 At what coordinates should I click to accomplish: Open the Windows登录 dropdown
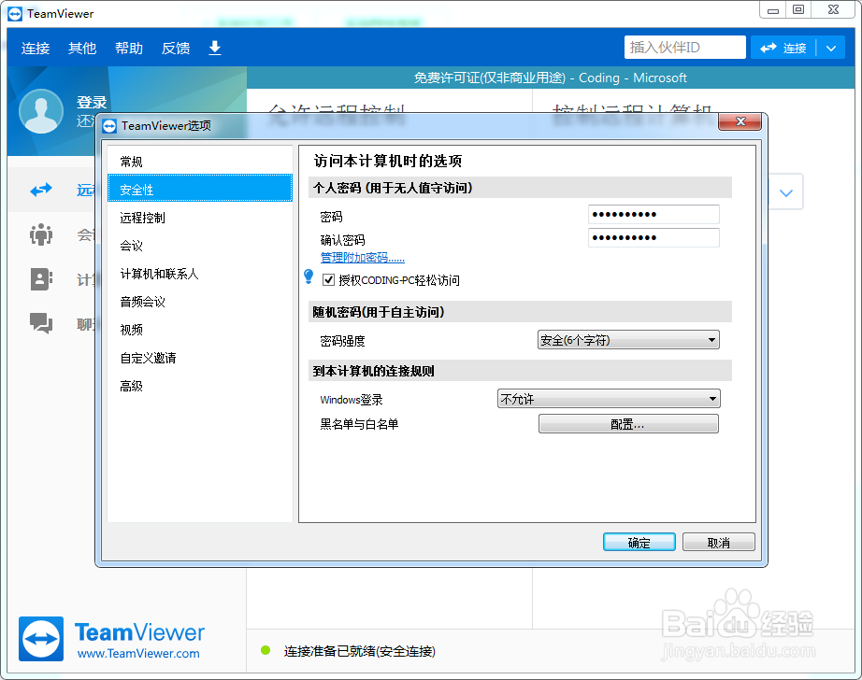pos(609,399)
